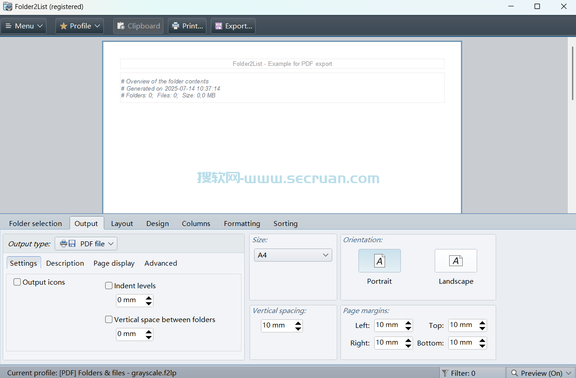Viewport: 576px width, 378px height.
Task: Click the Folder2List app icon in title bar
Action: 8,7
